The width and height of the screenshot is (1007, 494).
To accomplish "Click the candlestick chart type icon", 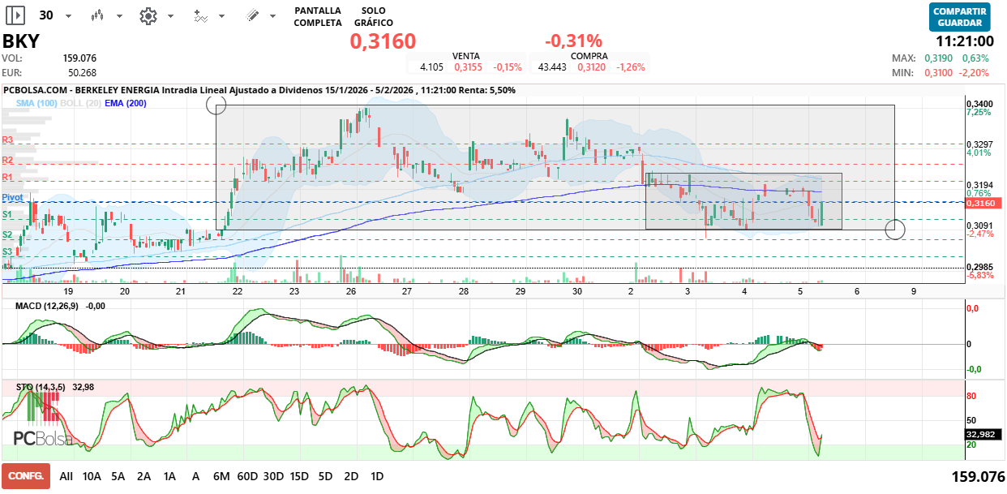I will [97, 15].
